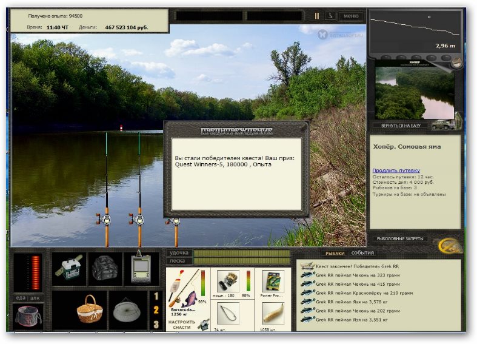
Task: Switch to rod slot 1
Action: pos(156,296)
